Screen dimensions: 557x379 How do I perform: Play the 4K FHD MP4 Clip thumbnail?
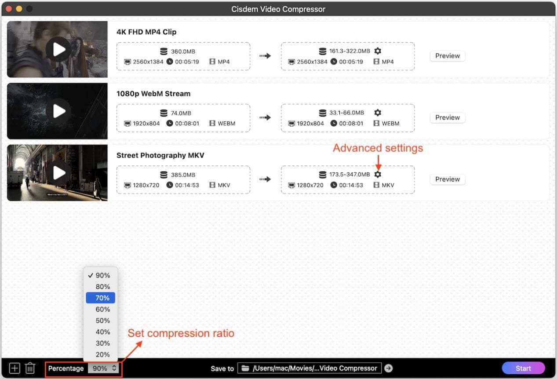point(58,49)
